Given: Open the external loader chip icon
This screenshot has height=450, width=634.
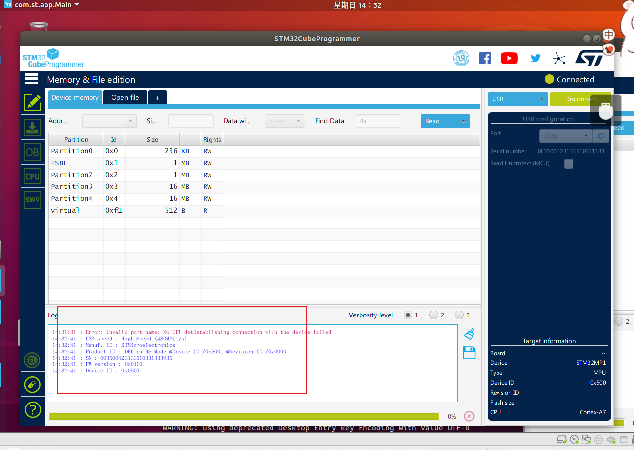Looking at the screenshot, I should pyautogui.click(x=33, y=360).
